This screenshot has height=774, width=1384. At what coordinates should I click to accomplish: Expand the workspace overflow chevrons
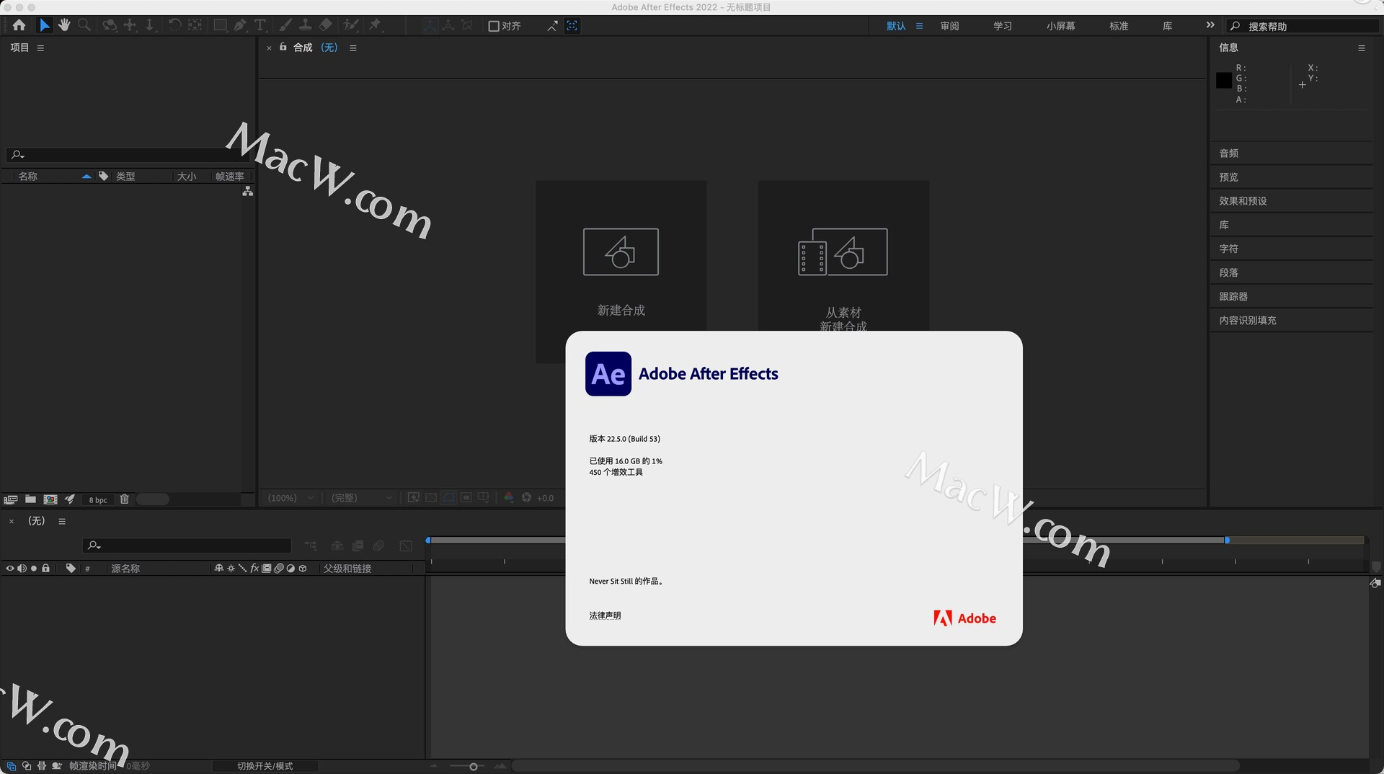pos(1210,25)
